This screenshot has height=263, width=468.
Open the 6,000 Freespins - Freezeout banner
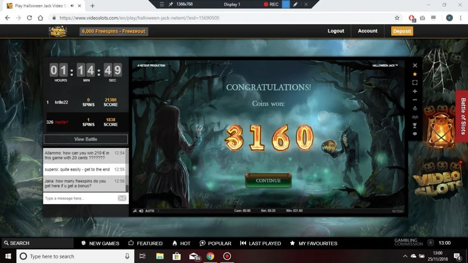113,31
